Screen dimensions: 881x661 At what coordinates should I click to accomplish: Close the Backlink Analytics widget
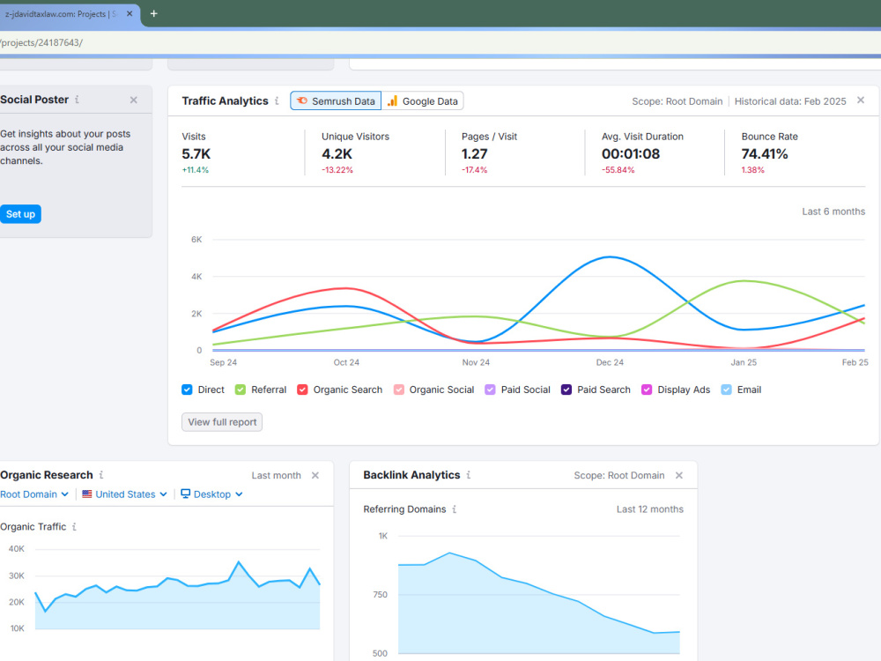pyautogui.click(x=678, y=476)
